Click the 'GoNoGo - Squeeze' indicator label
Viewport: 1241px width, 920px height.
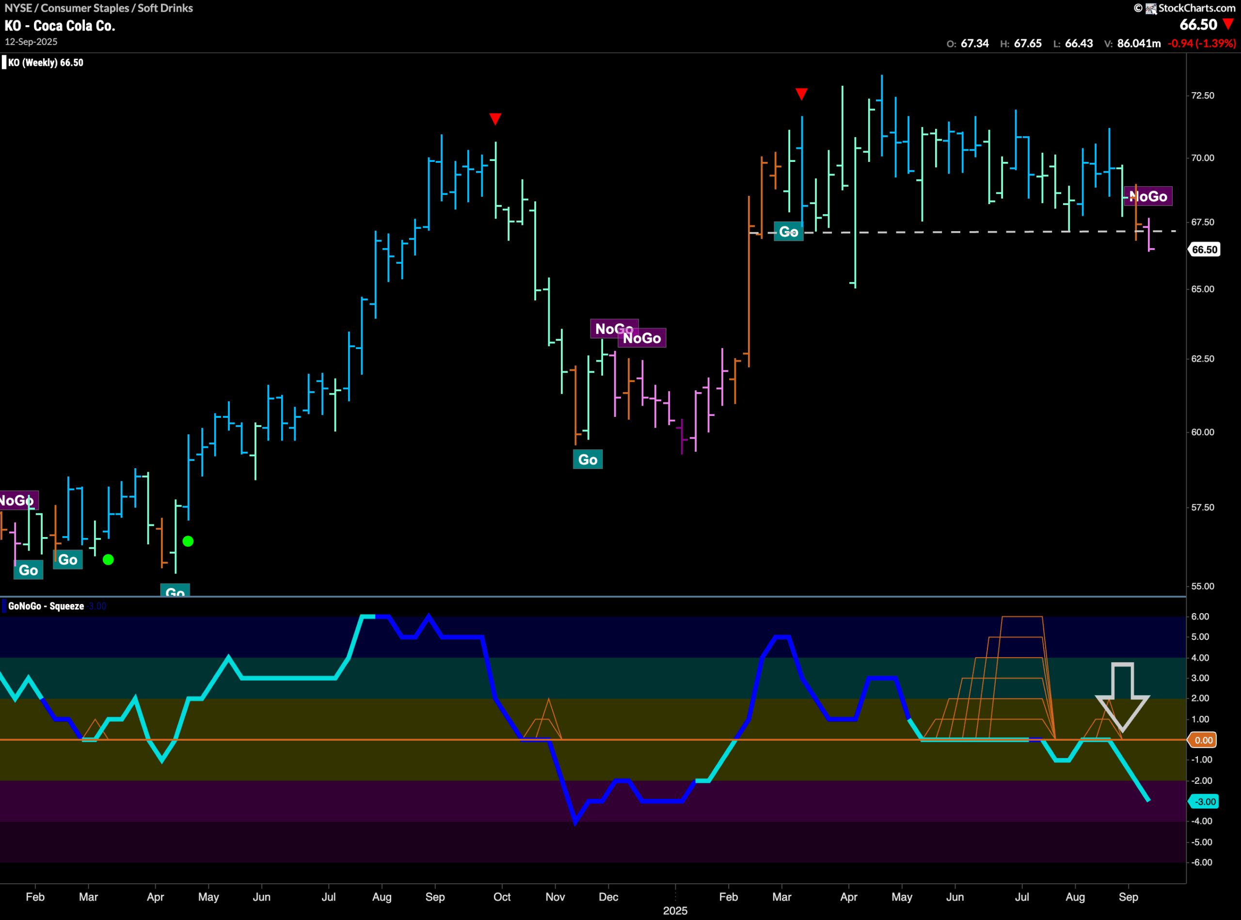46,606
